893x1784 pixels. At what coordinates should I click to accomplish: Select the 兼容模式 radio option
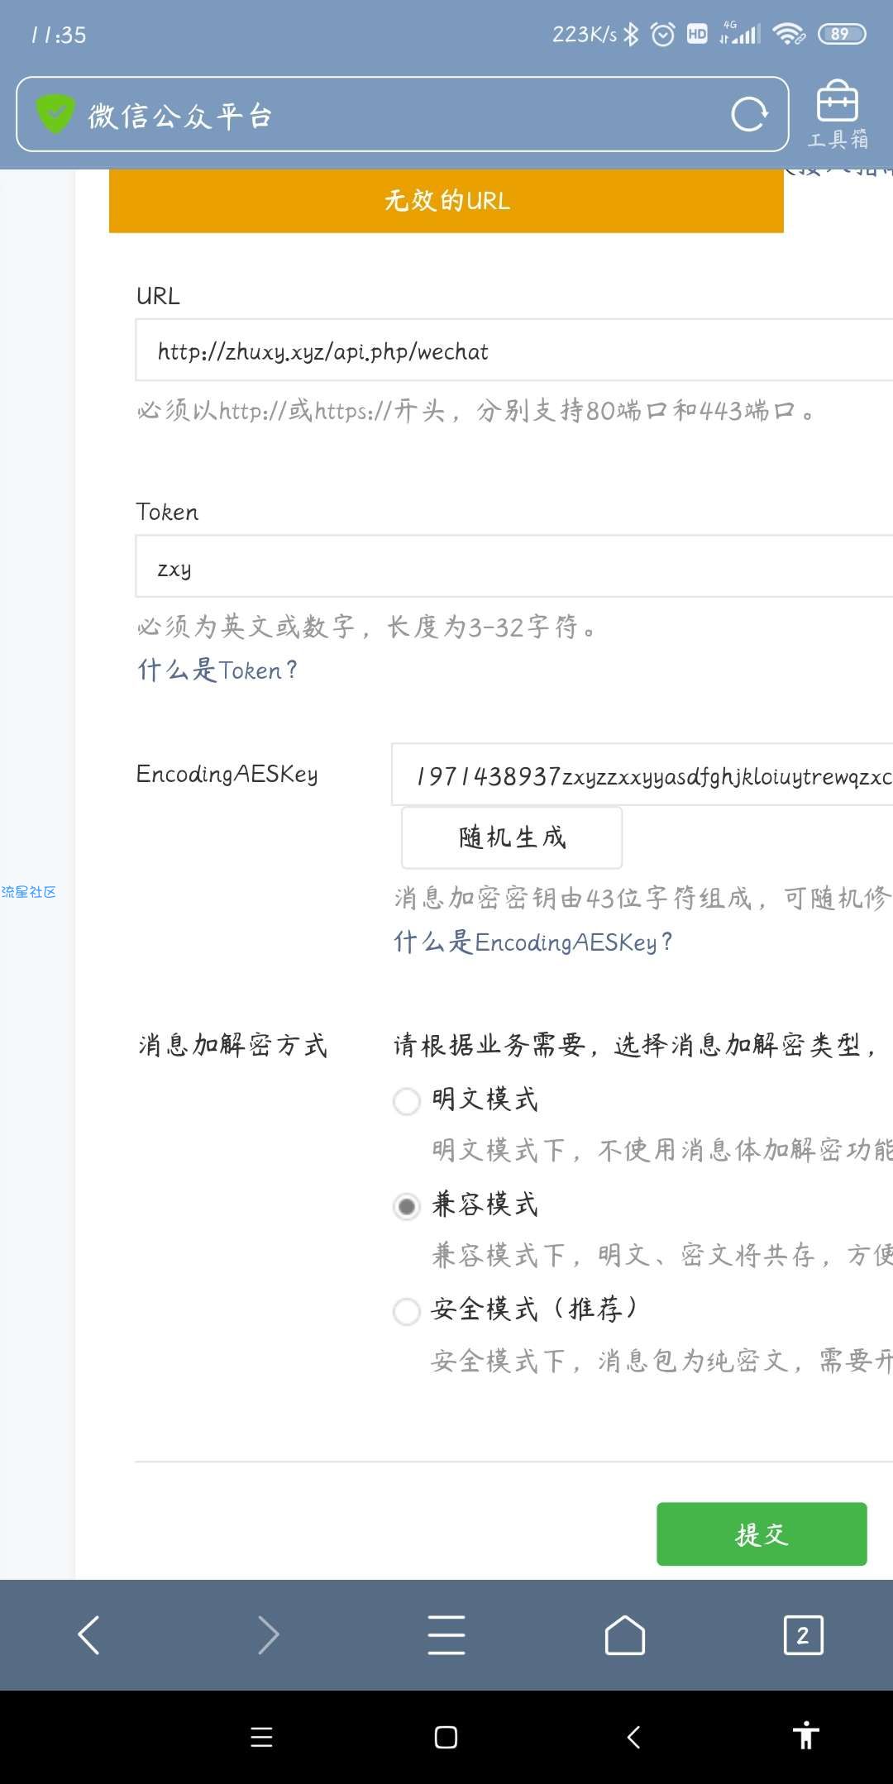(x=406, y=1206)
